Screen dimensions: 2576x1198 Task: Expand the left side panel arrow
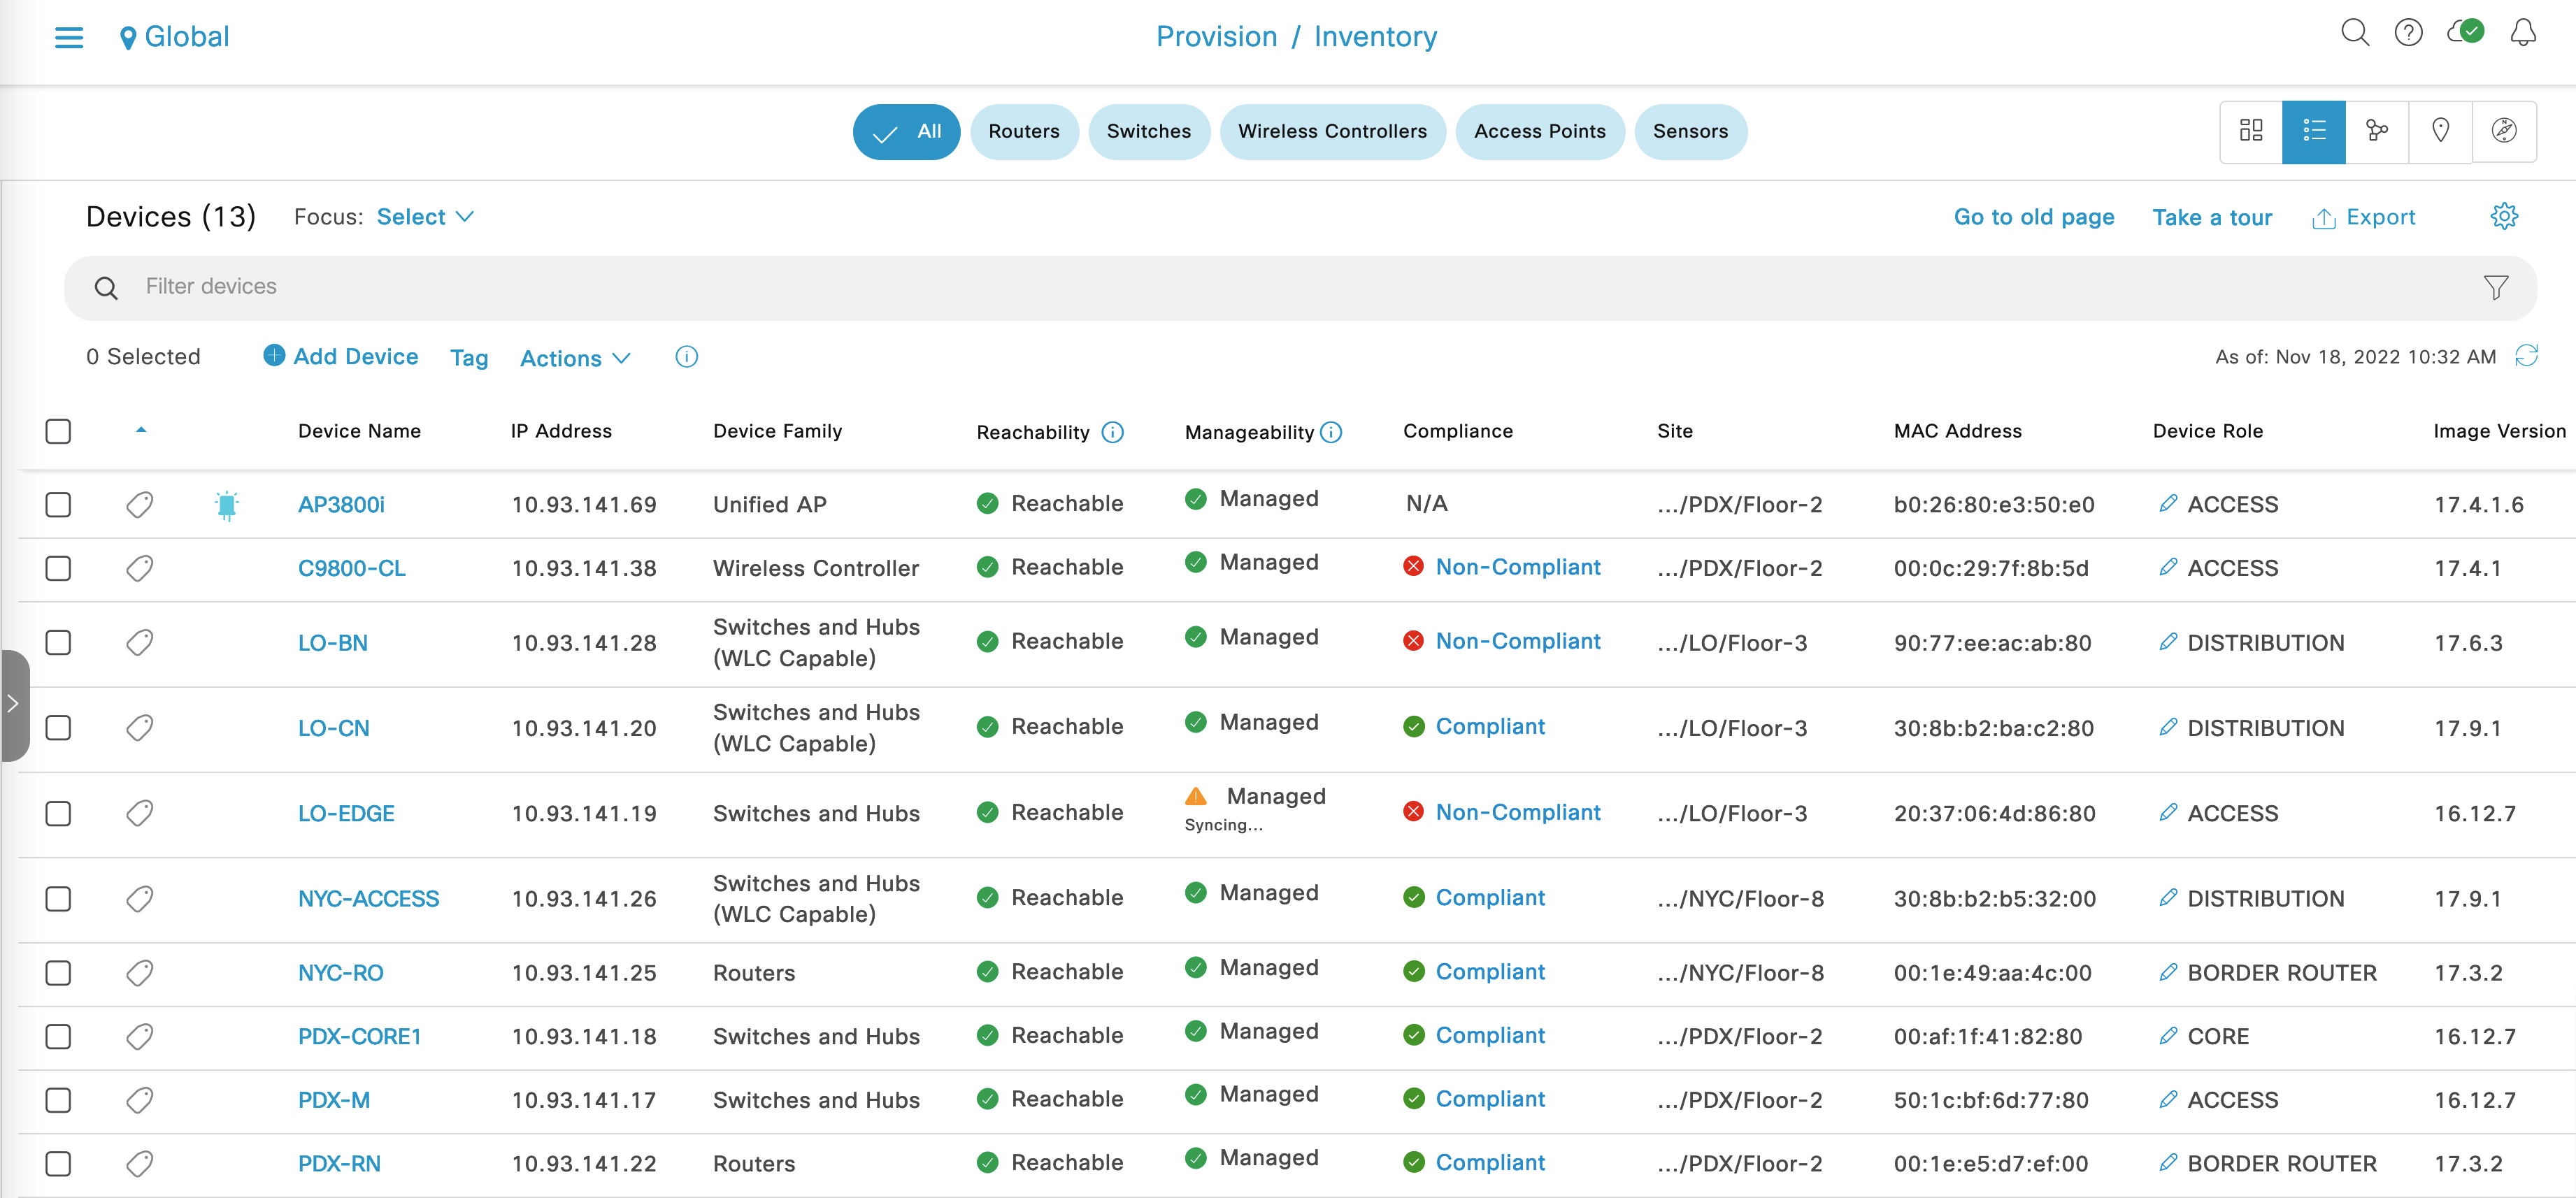pos(13,705)
